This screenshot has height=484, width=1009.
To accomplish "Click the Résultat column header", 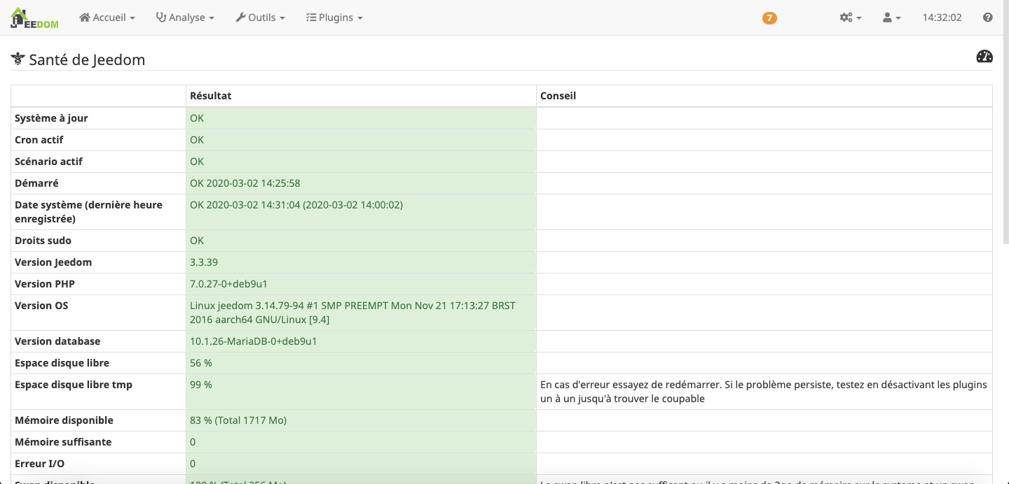I will pos(210,96).
